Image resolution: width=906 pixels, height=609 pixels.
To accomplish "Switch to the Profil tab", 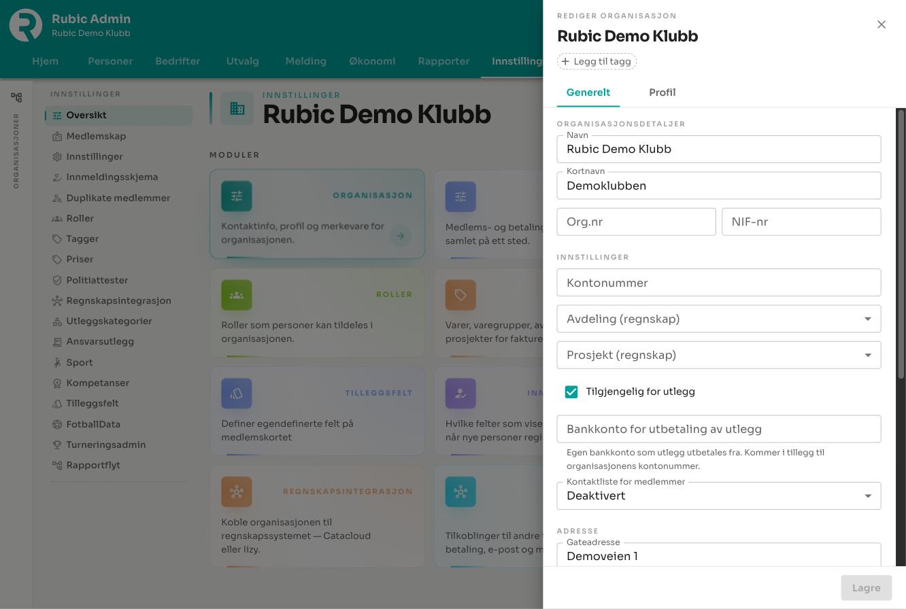I will coord(662,92).
